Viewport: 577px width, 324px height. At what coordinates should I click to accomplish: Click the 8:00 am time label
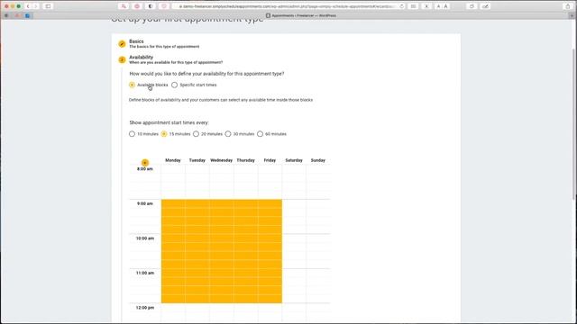pos(145,169)
